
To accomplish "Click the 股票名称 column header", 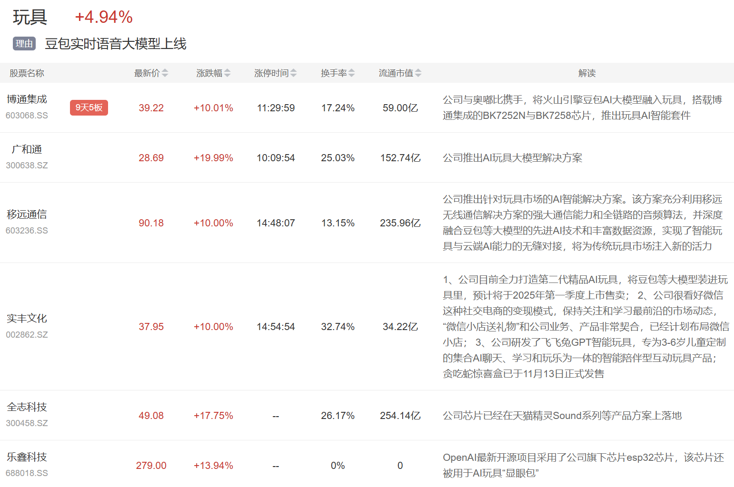I will [27, 73].
